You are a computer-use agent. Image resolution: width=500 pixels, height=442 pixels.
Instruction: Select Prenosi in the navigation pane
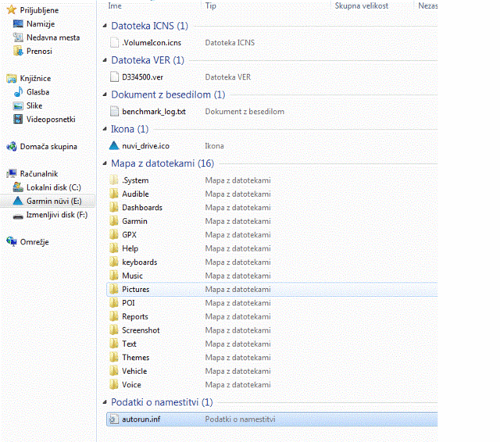[x=39, y=51]
